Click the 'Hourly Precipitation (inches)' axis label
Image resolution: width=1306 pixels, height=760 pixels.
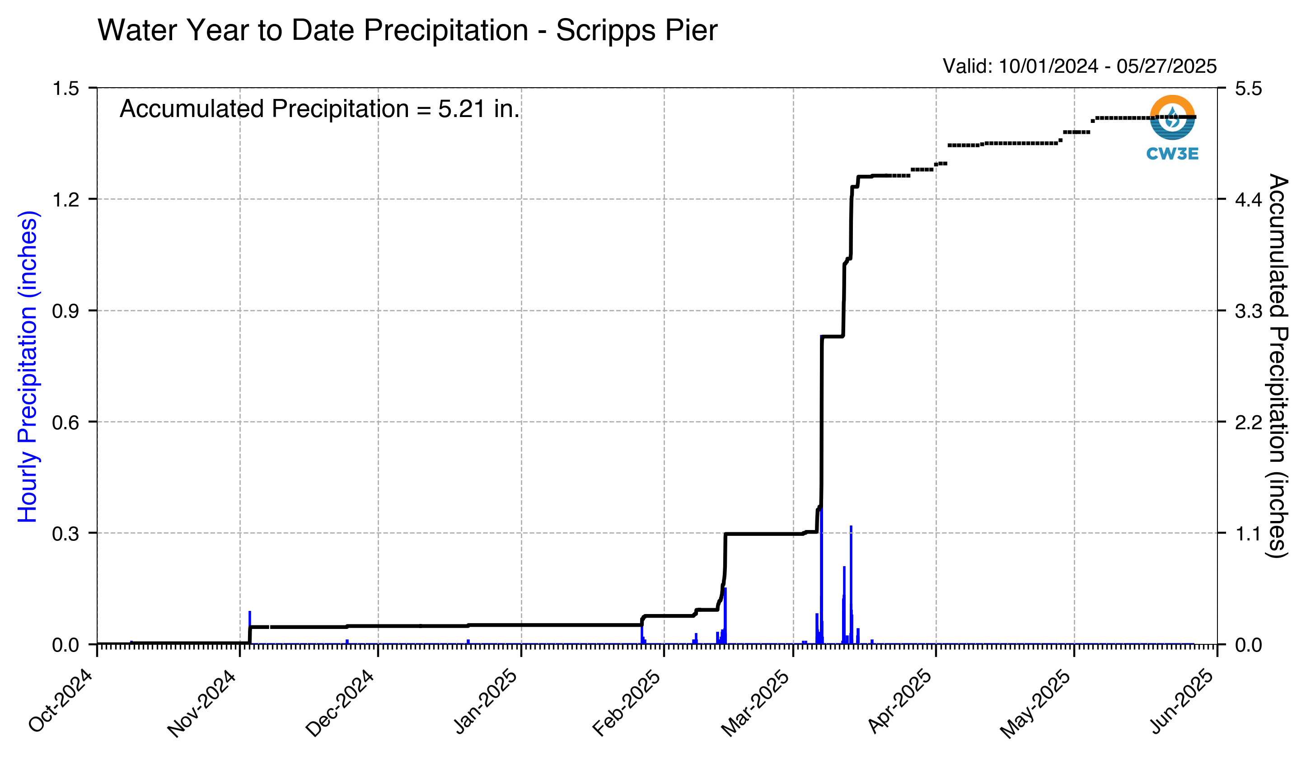pos(28,366)
